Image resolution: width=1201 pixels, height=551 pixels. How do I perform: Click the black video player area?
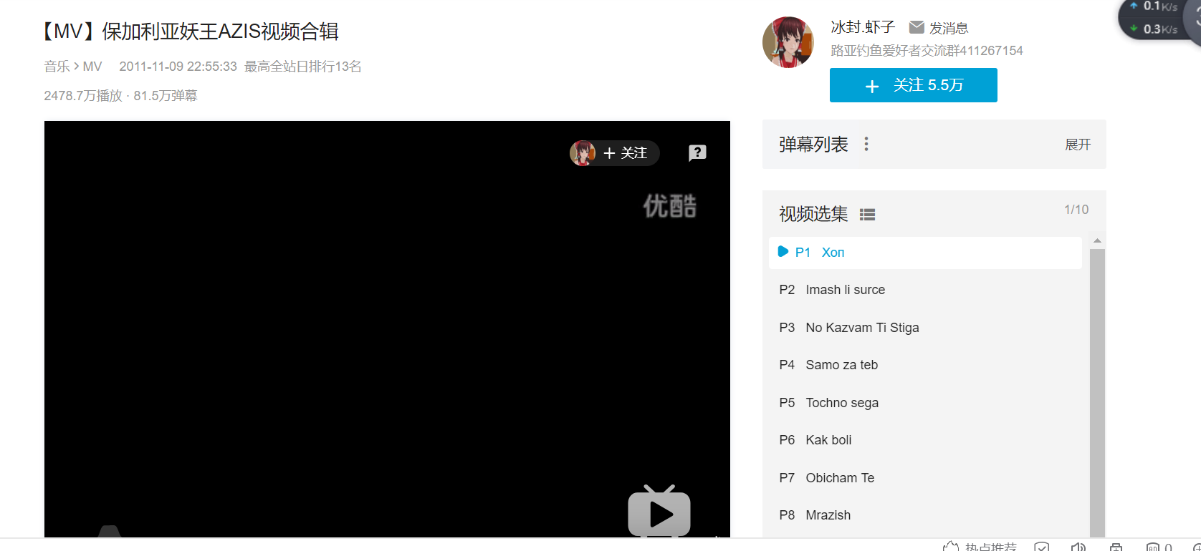tap(387, 329)
